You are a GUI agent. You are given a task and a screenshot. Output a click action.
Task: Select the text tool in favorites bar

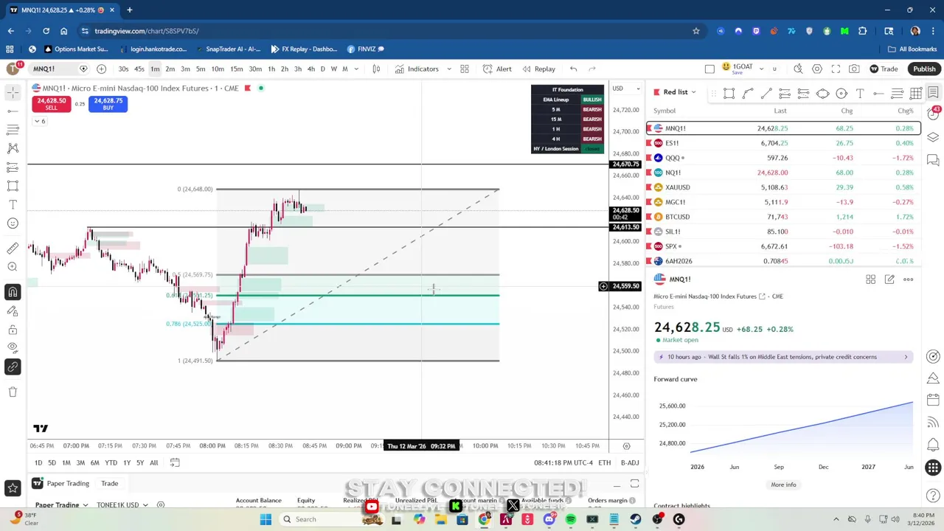tap(860, 93)
